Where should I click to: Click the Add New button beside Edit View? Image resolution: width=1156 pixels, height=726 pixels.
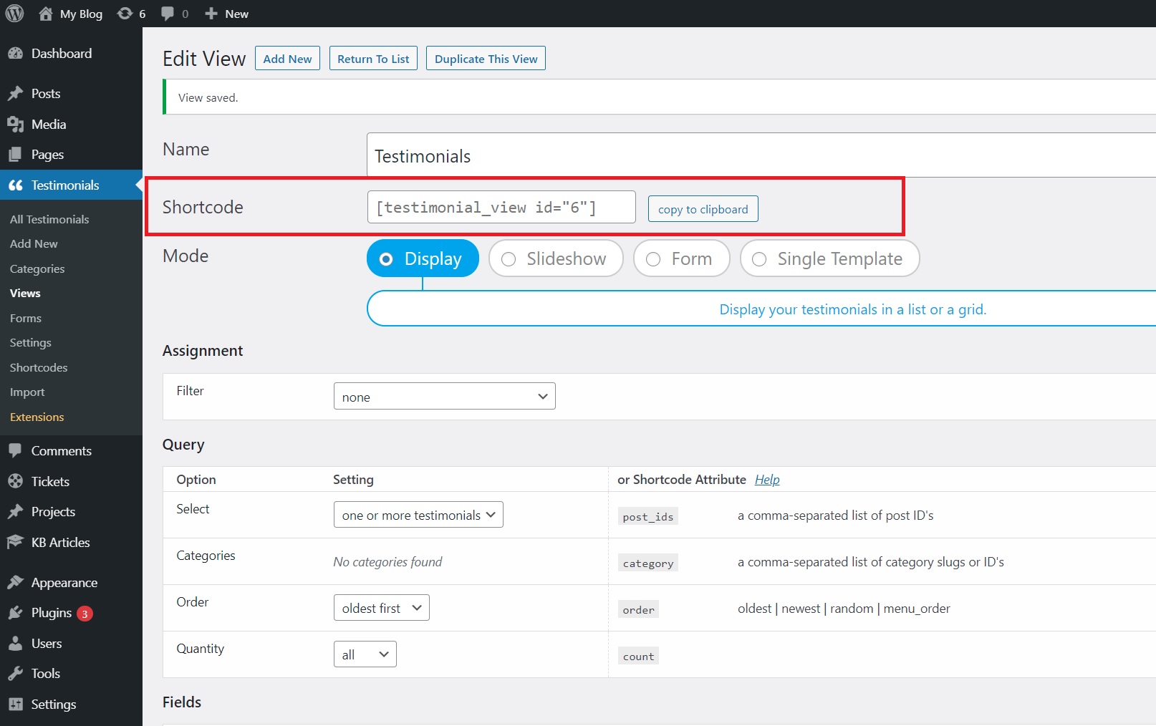coord(287,59)
